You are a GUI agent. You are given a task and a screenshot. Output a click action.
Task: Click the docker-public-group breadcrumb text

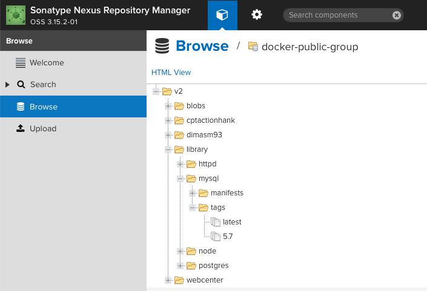tap(310, 47)
